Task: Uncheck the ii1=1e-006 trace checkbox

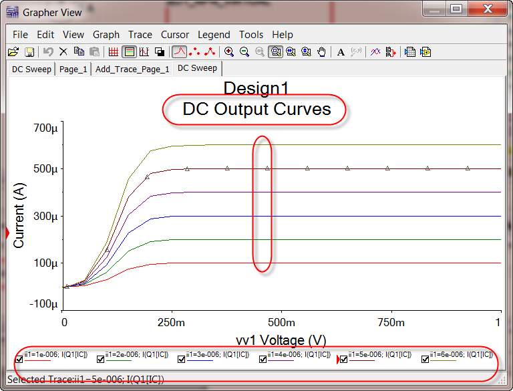Action: coord(19,359)
